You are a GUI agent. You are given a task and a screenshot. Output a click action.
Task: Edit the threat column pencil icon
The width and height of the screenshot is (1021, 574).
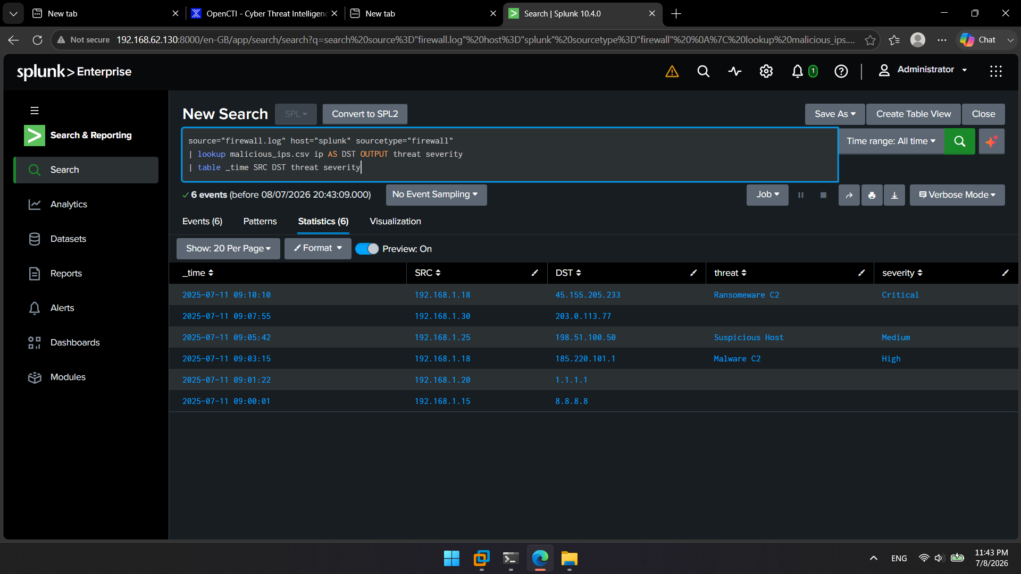pyautogui.click(x=861, y=273)
